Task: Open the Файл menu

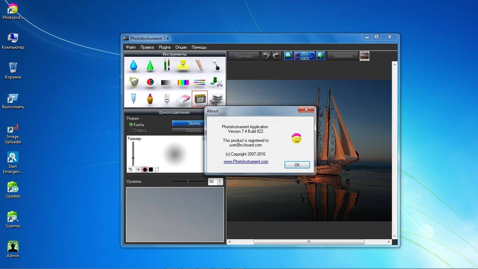Action: 131,47
